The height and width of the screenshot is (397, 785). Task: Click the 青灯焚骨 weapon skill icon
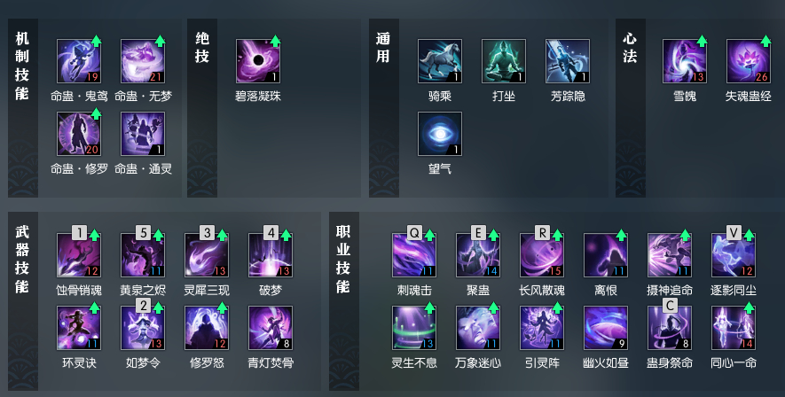click(271, 328)
